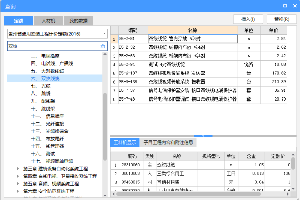Select tree item 十、跳线架
The width and height of the screenshot is (300, 200).
pyautogui.click(x=43, y=109)
